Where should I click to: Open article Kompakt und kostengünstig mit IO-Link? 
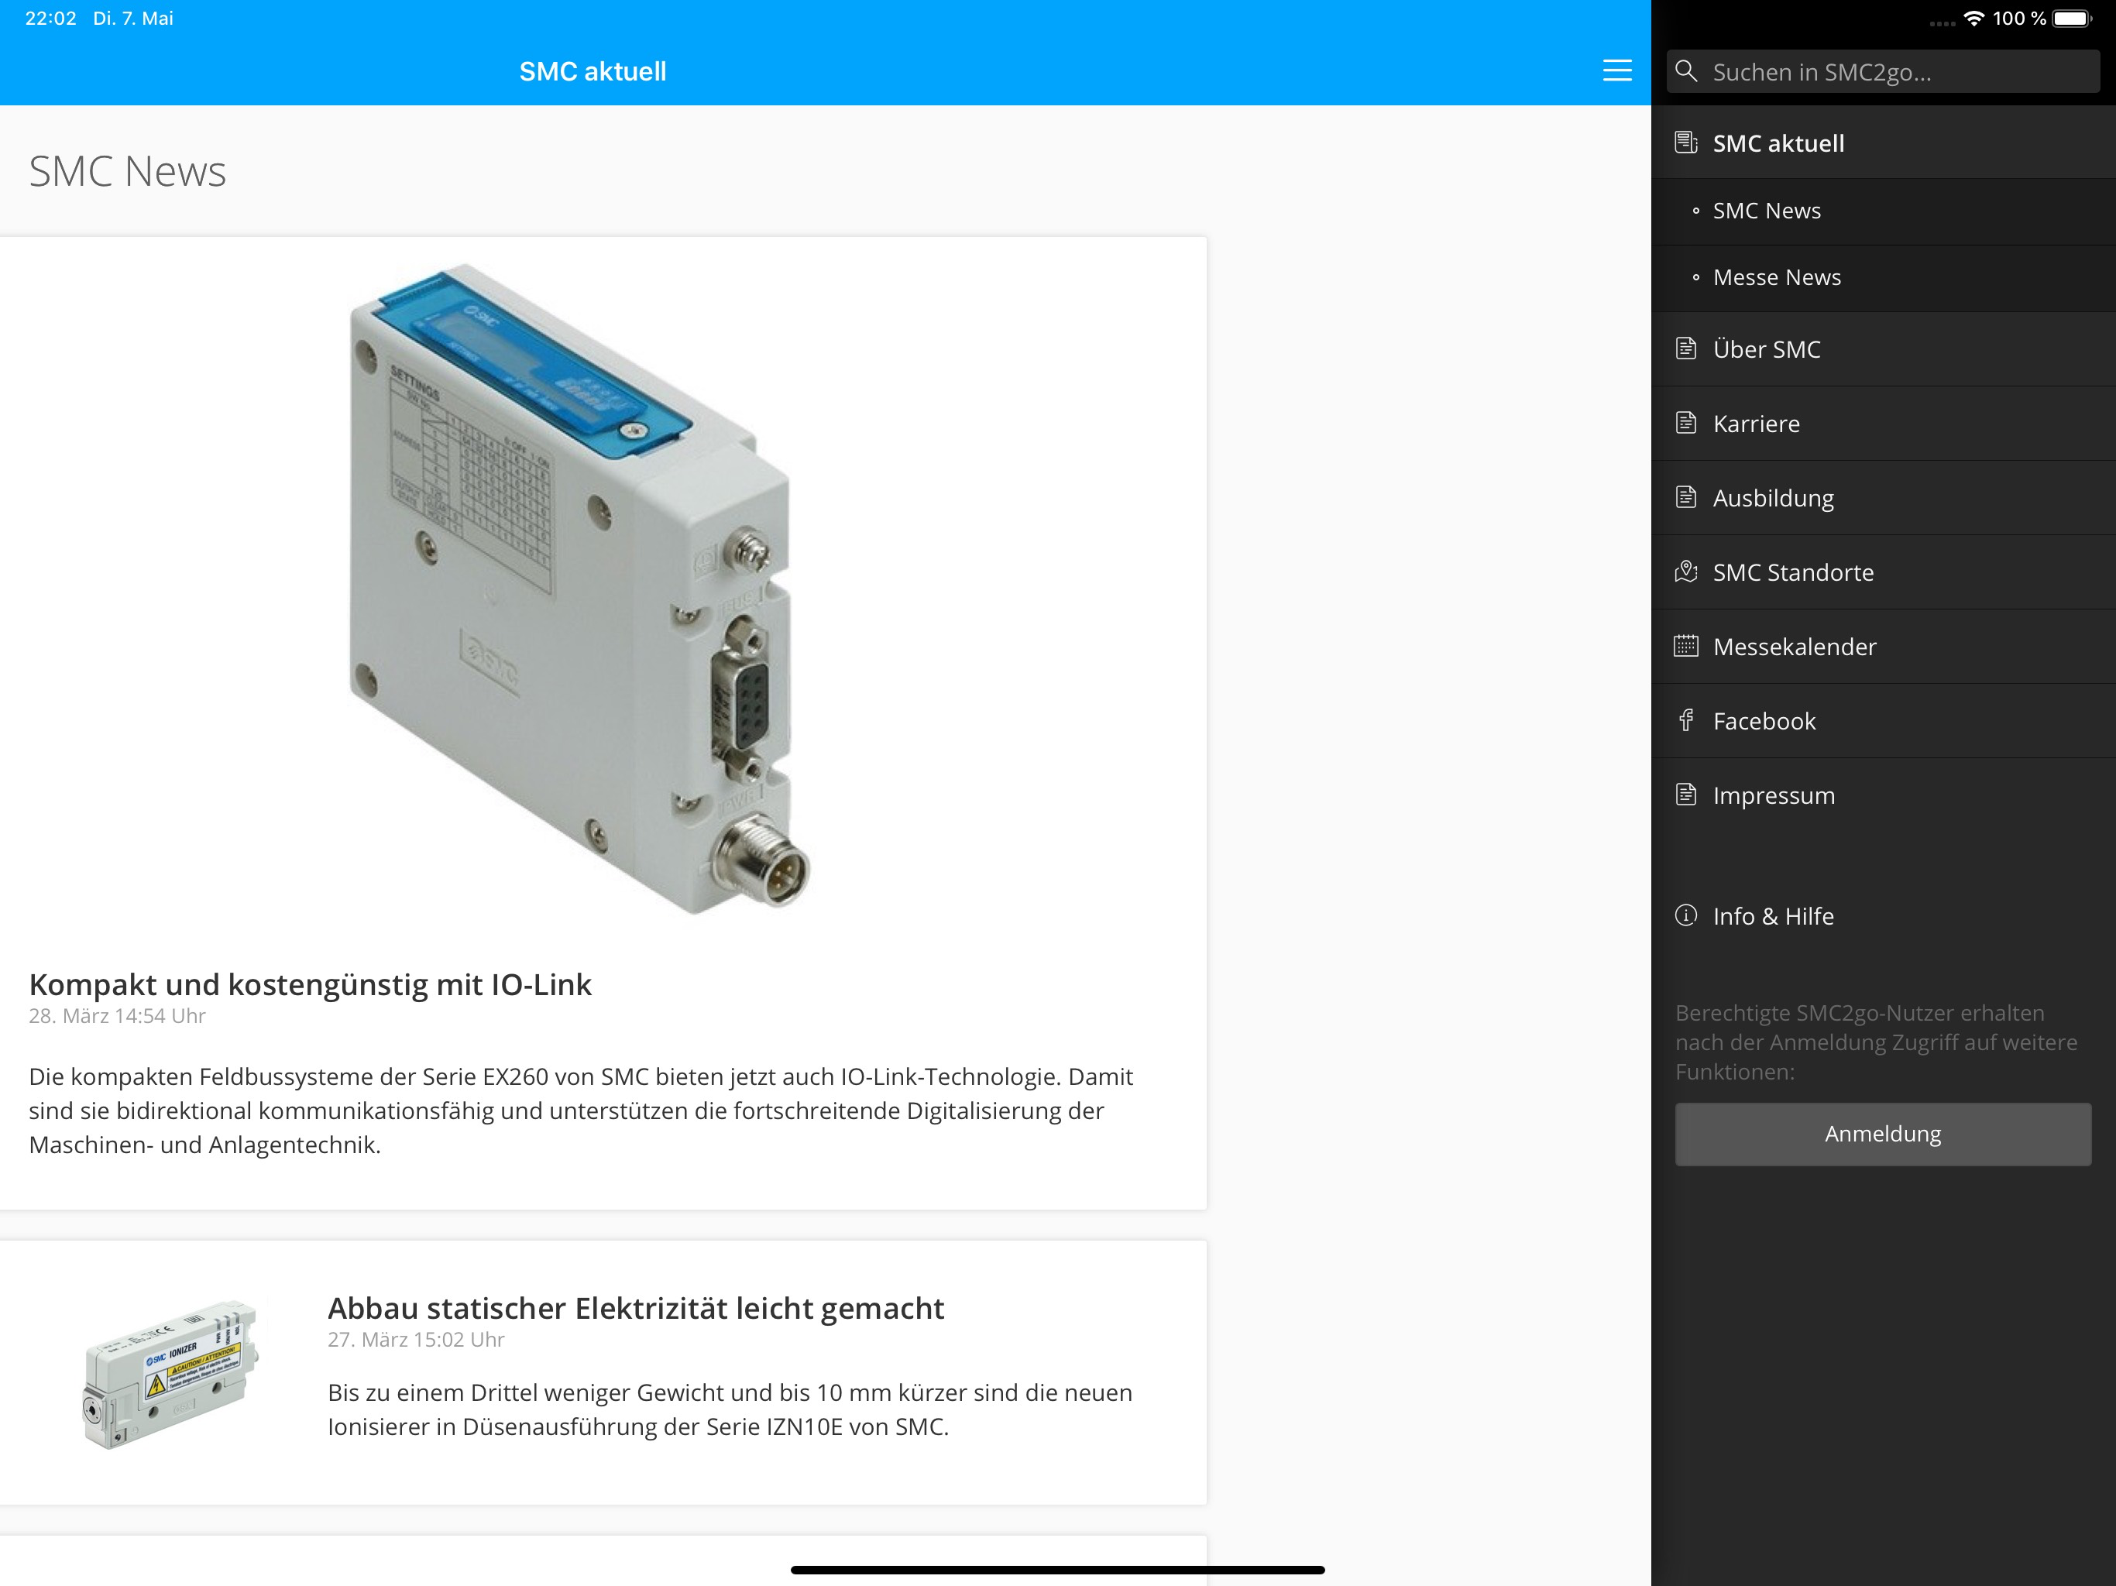(310, 984)
